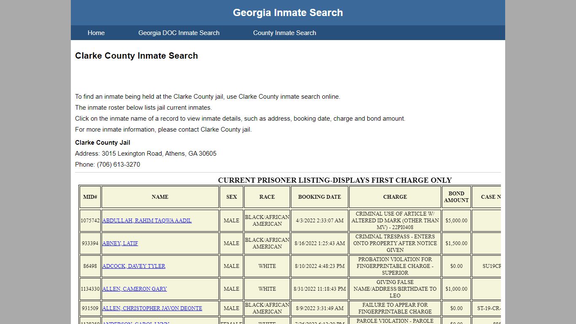The height and width of the screenshot is (324, 576).
Task: View details for ADCOCK, DAVEY TYLER
Action: [134, 266]
